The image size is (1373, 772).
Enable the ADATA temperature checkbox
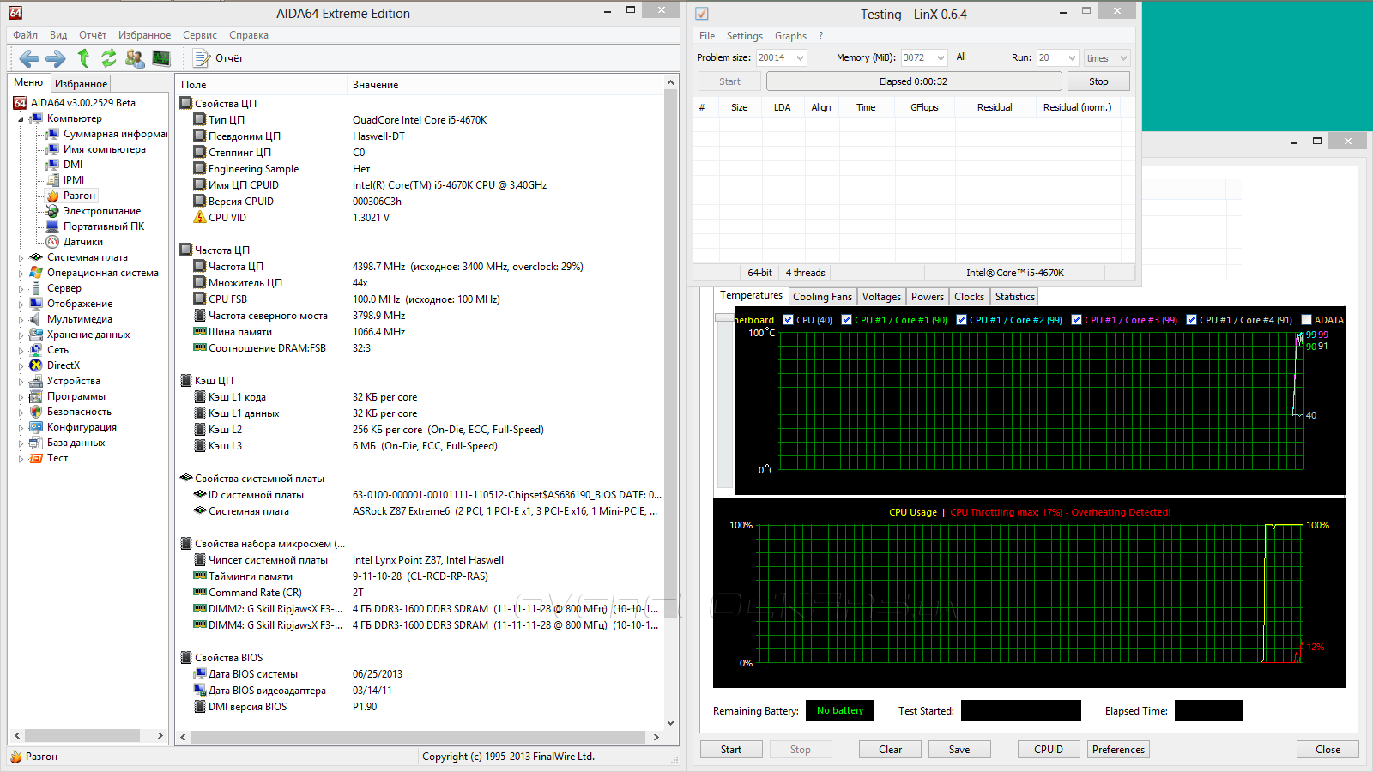click(1307, 320)
